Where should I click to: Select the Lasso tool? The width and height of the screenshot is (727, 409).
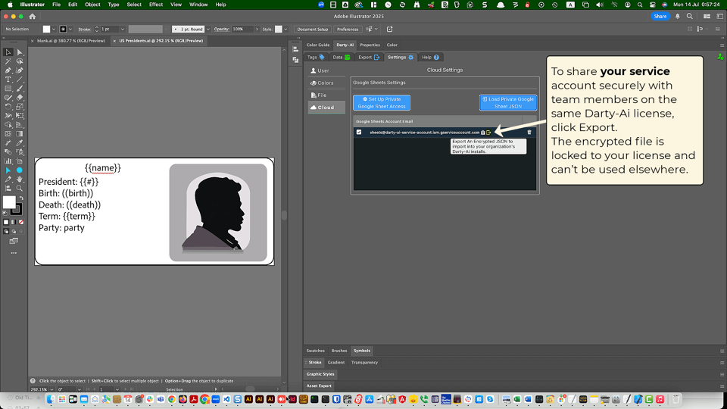tap(20, 61)
